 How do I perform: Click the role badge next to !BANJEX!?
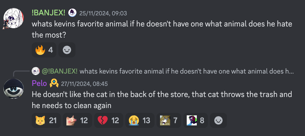(x=72, y=13)
